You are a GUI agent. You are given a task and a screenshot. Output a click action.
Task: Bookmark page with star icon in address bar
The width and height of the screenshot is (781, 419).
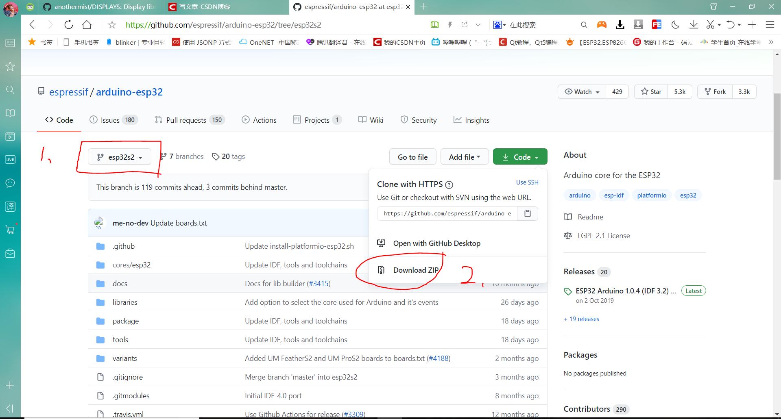pyautogui.click(x=112, y=25)
